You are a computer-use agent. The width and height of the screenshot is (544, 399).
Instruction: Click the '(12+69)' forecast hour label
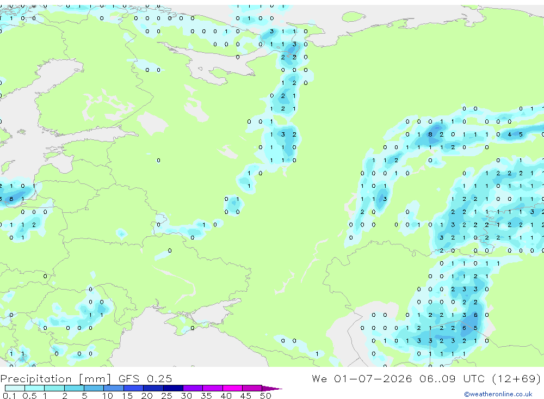click(517, 379)
